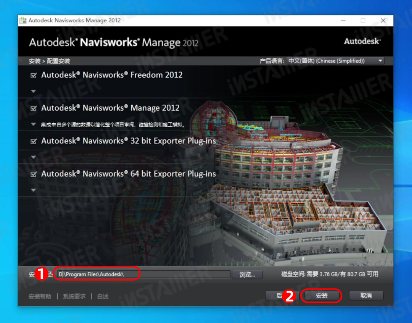
Task: Open the 安装帮助 installation help link
Action: click(x=40, y=296)
